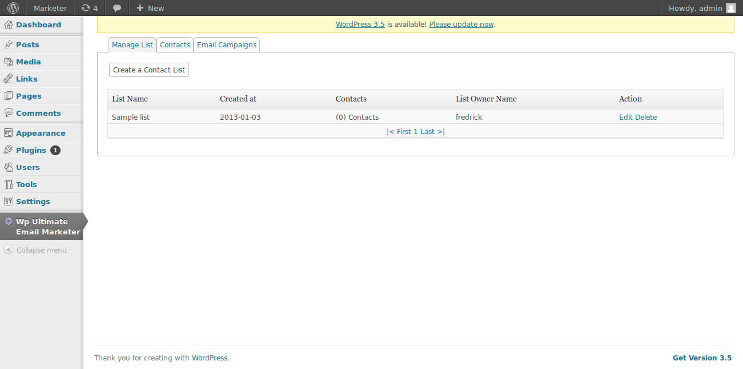743x369 pixels.
Task: Click the Dashboard house icon
Action: pos(9,25)
